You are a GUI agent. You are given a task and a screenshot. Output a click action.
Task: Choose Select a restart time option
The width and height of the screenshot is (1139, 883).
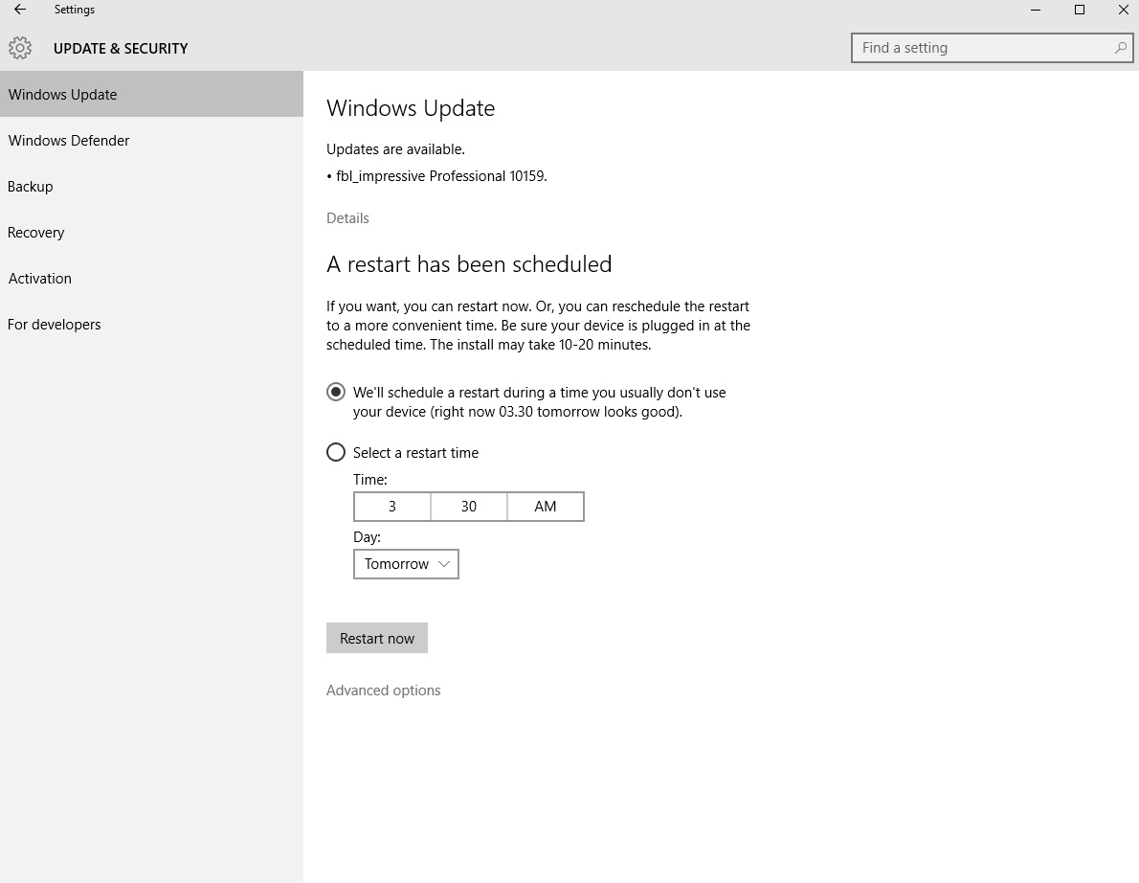click(x=336, y=453)
